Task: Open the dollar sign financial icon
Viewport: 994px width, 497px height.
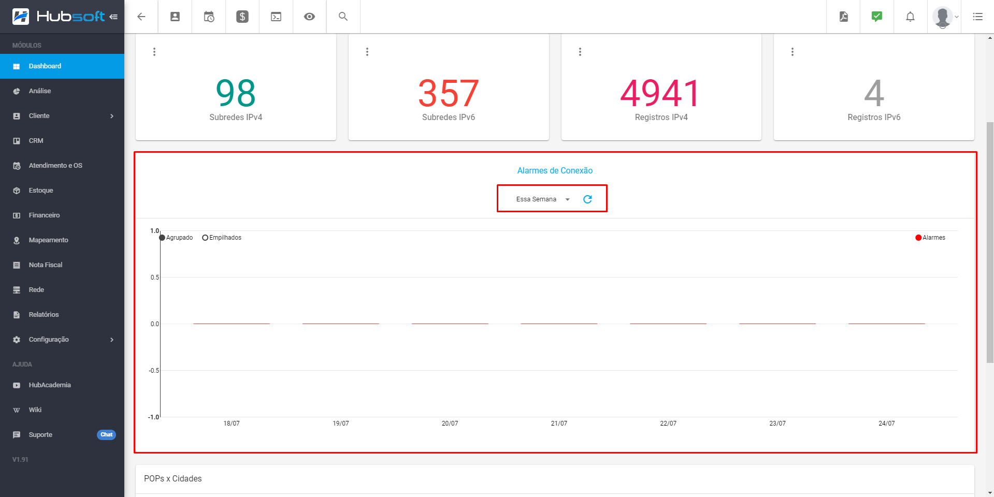Action: tap(242, 17)
